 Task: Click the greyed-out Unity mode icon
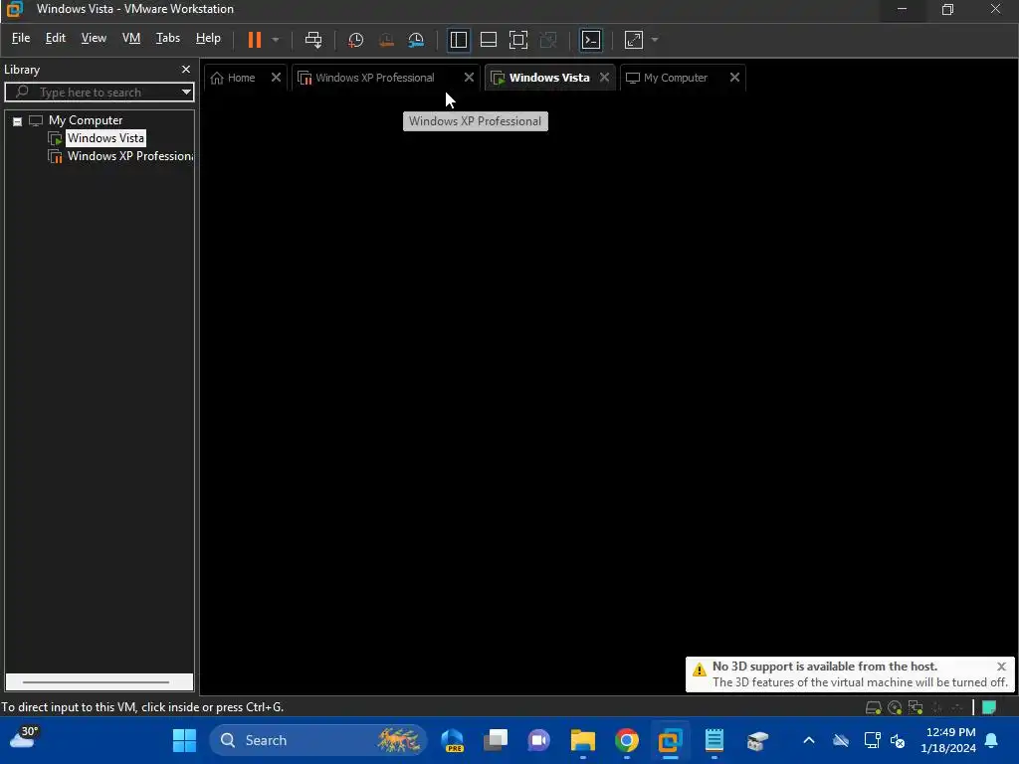(x=548, y=40)
